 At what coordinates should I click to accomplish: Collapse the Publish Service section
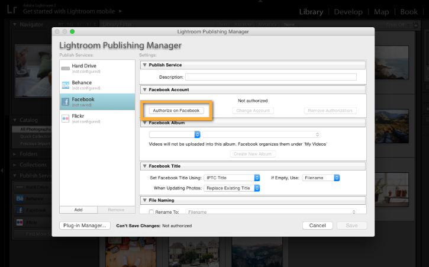(145, 65)
